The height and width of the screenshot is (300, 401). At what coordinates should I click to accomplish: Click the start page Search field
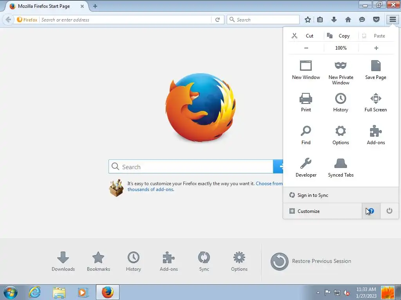(191, 166)
